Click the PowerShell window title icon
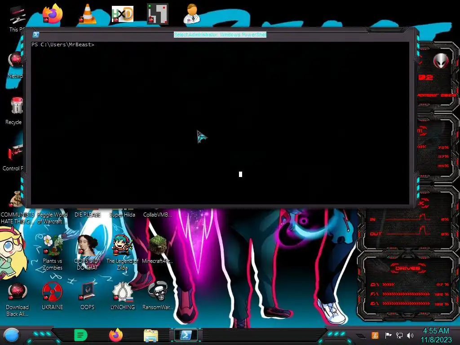The width and height of the screenshot is (460, 345). tap(36, 35)
